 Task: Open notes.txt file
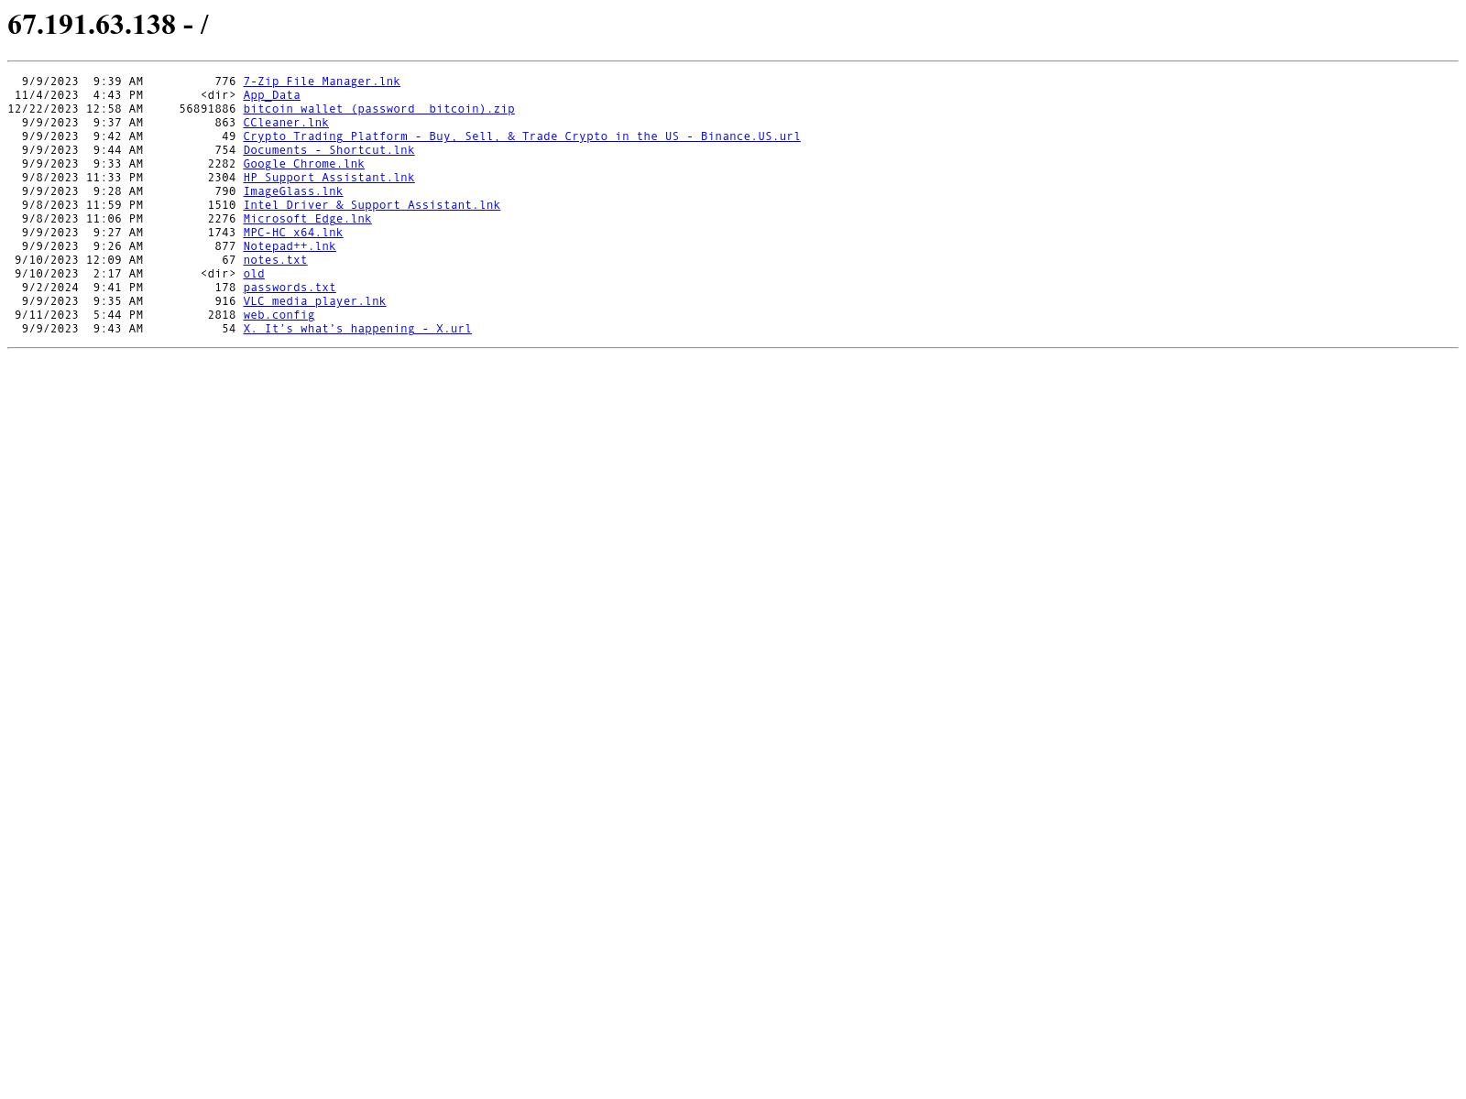coord(275,260)
